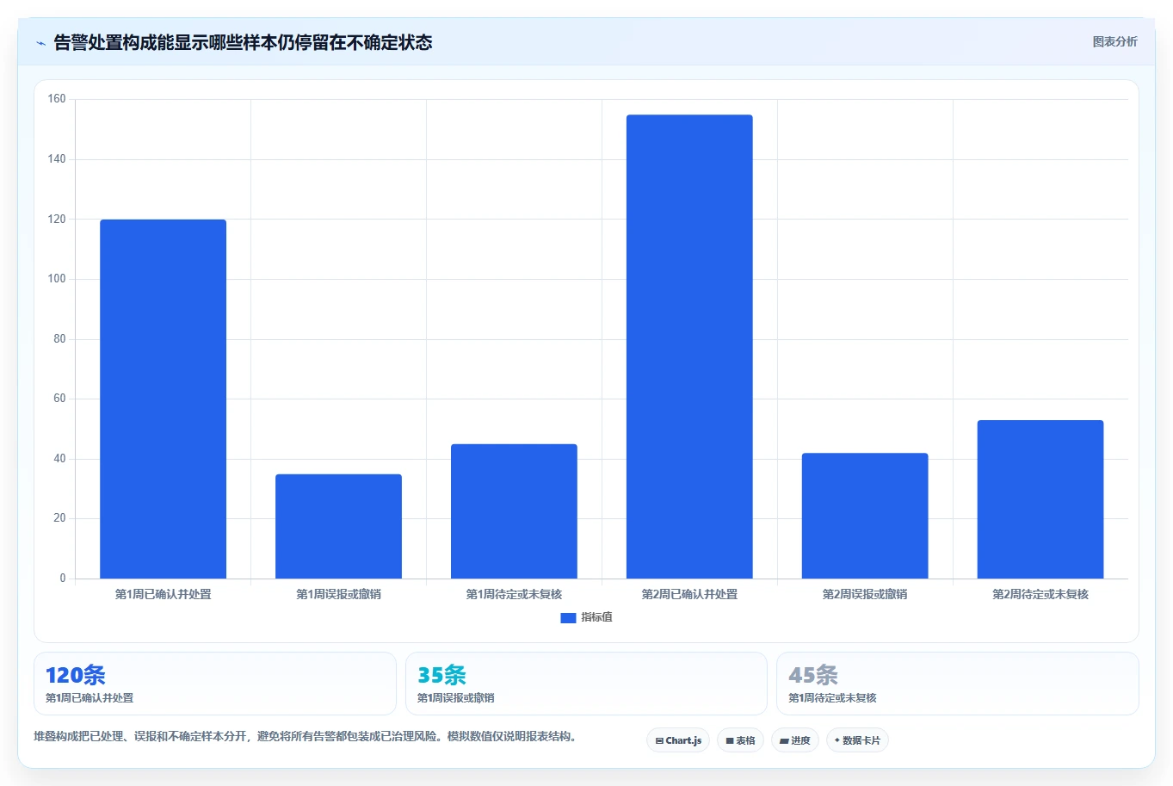Click the y-axis value 140
Screen dimensions: 1173x786
click(57, 159)
